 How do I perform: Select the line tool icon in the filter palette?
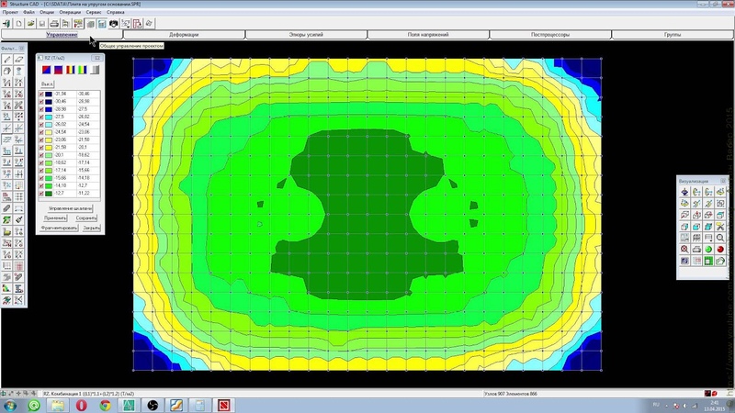pos(6,60)
